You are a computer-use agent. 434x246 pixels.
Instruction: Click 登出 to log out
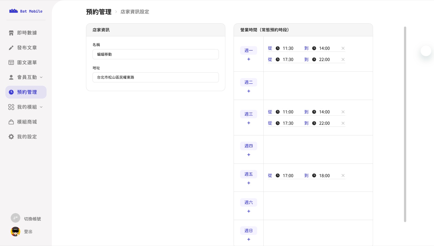(28, 232)
